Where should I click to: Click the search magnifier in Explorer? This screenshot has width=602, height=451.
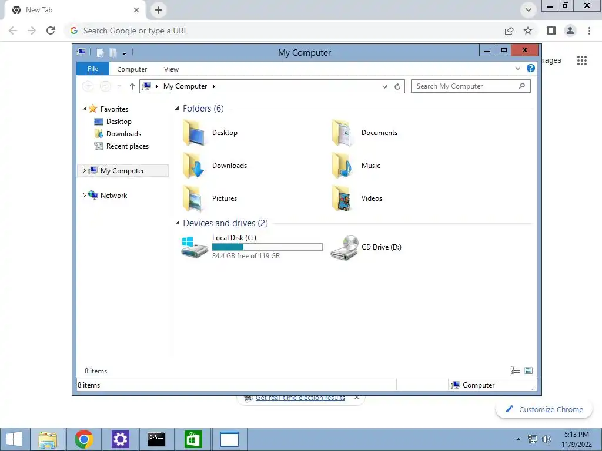(x=521, y=86)
